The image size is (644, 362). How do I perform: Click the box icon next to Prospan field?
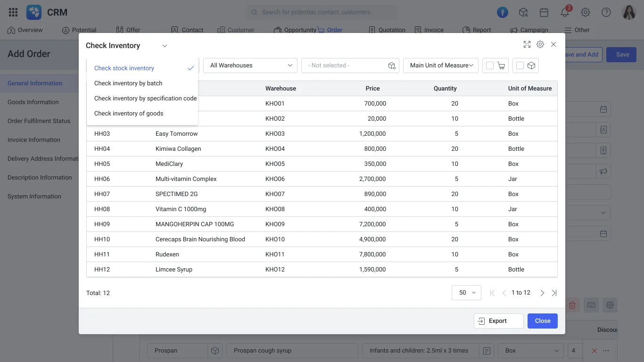point(215,350)
